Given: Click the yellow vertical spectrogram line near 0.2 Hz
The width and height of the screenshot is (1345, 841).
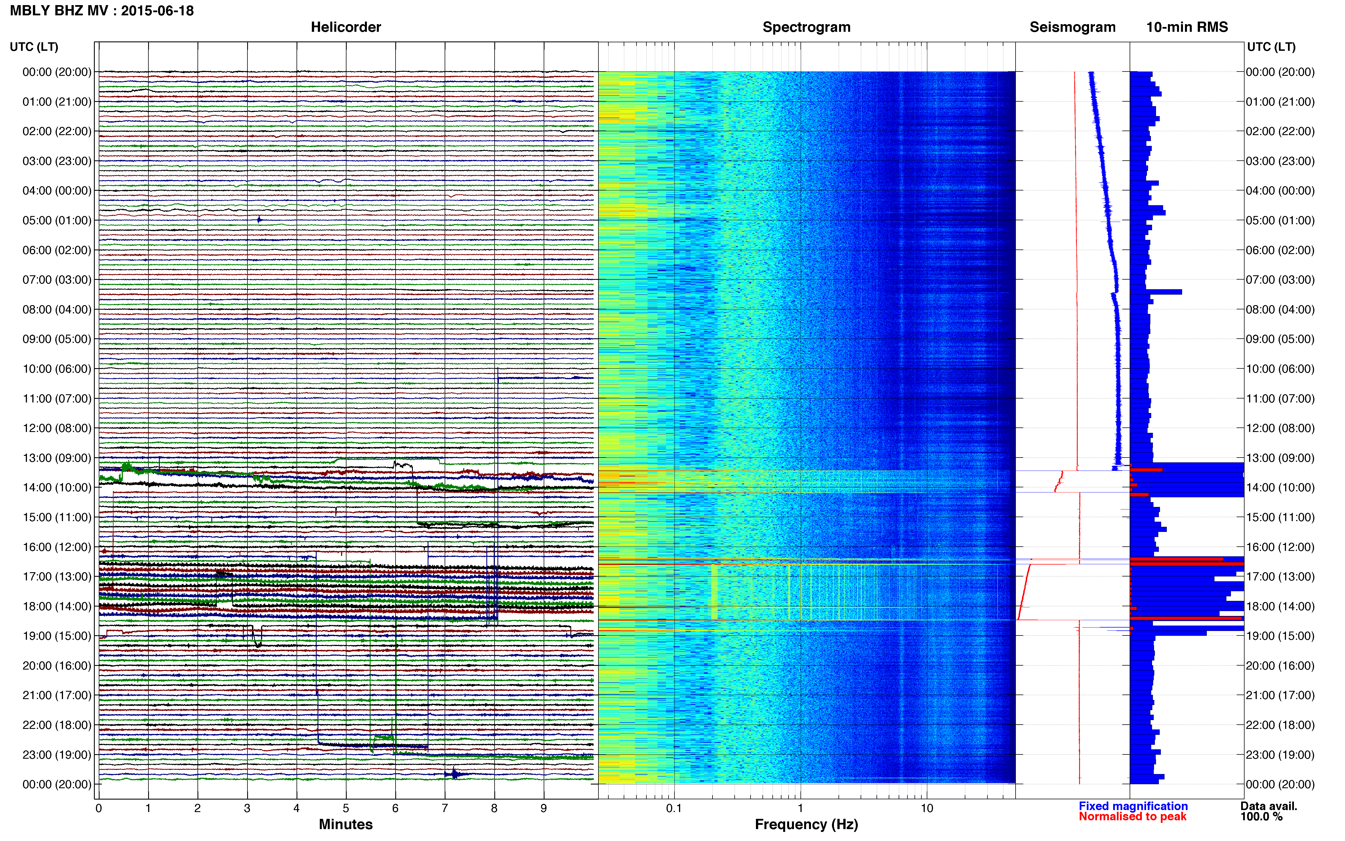Looking at the screenshot, I should click(x=714, y=592).
